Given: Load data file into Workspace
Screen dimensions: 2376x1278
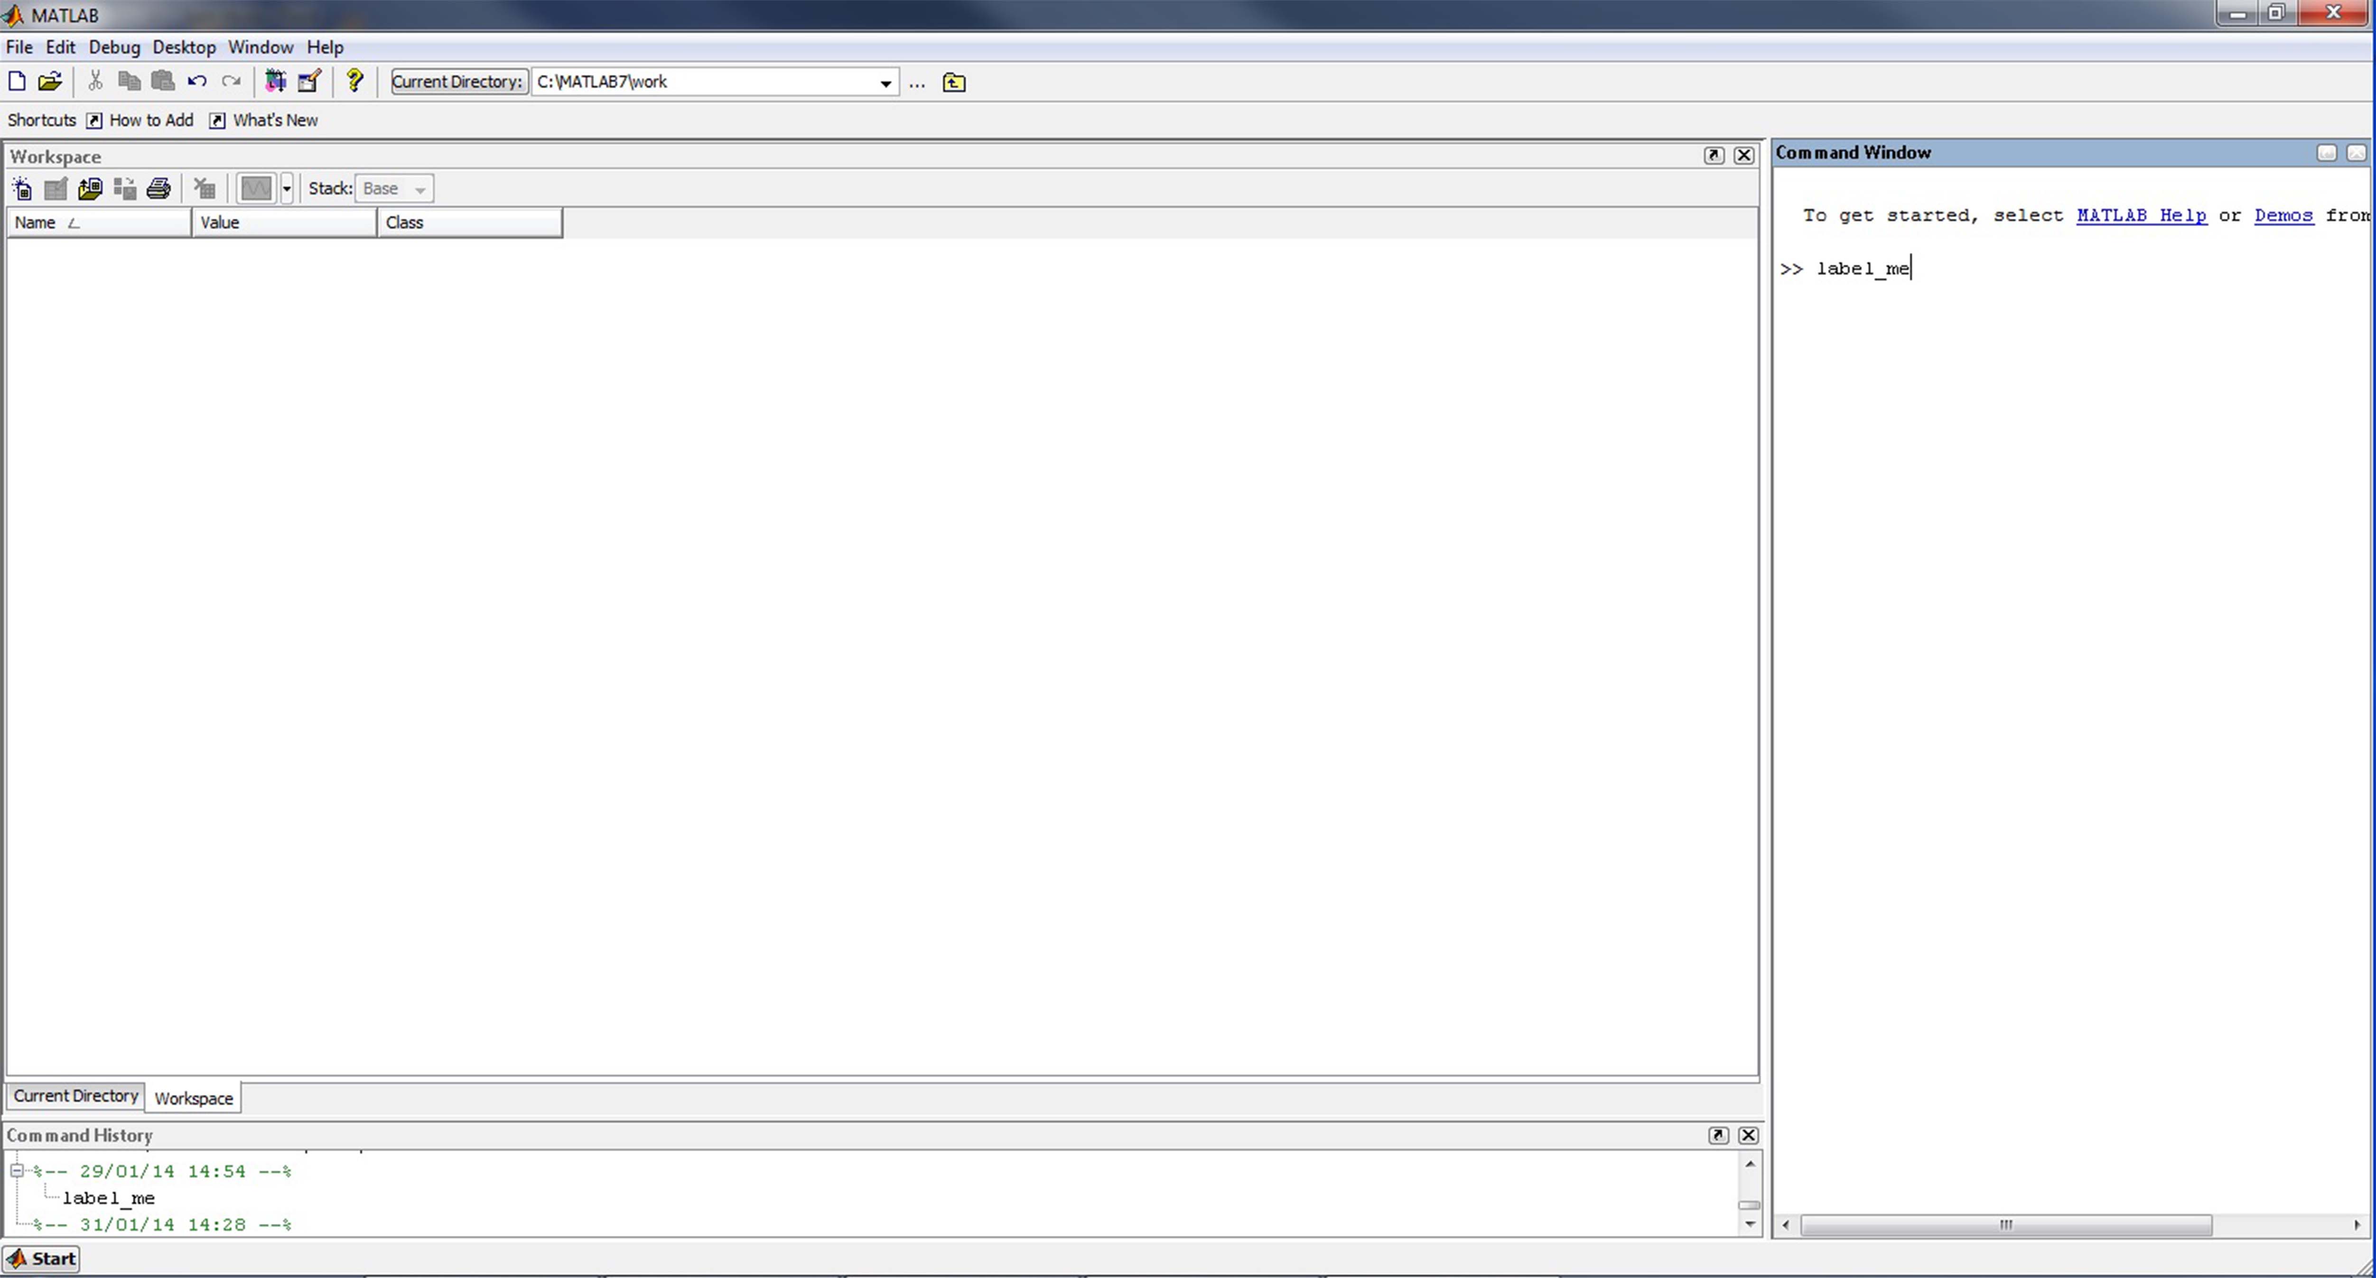Looking at the screenshot, I should coord(90,189).
